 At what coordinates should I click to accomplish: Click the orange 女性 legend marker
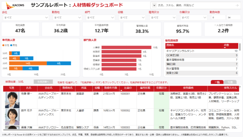(3, 45)
